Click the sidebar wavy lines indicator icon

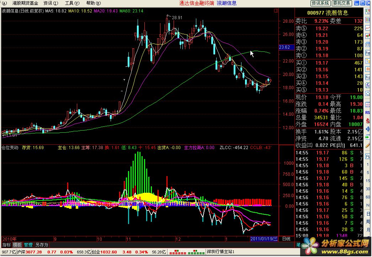pos(368,104)
